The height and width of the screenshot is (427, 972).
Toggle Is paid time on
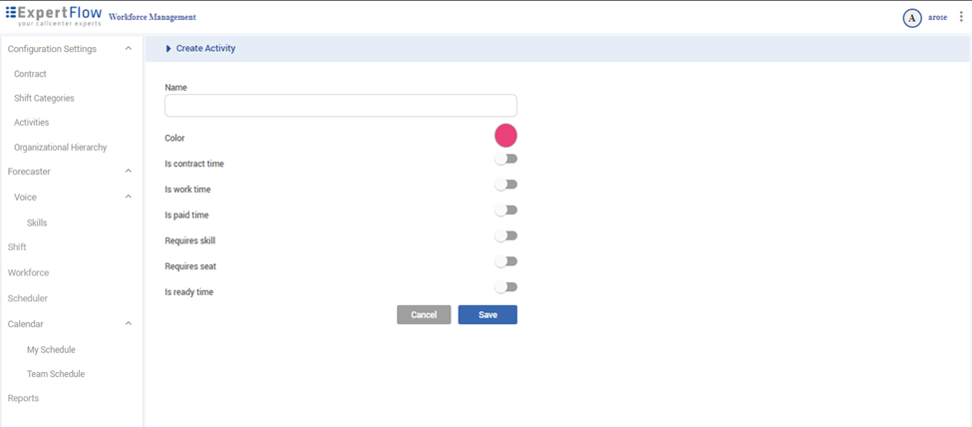coord(506,211)
